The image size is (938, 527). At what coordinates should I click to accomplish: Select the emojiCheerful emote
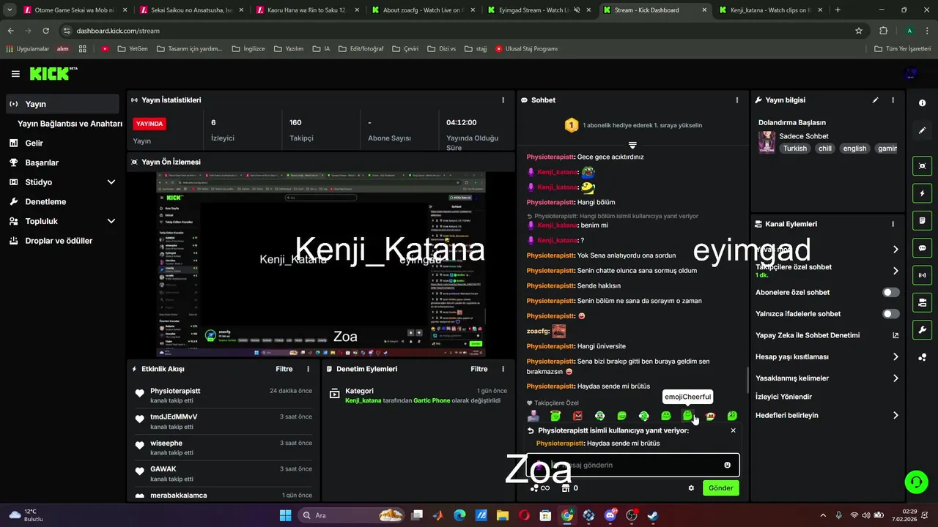click(x=687, y=416)
